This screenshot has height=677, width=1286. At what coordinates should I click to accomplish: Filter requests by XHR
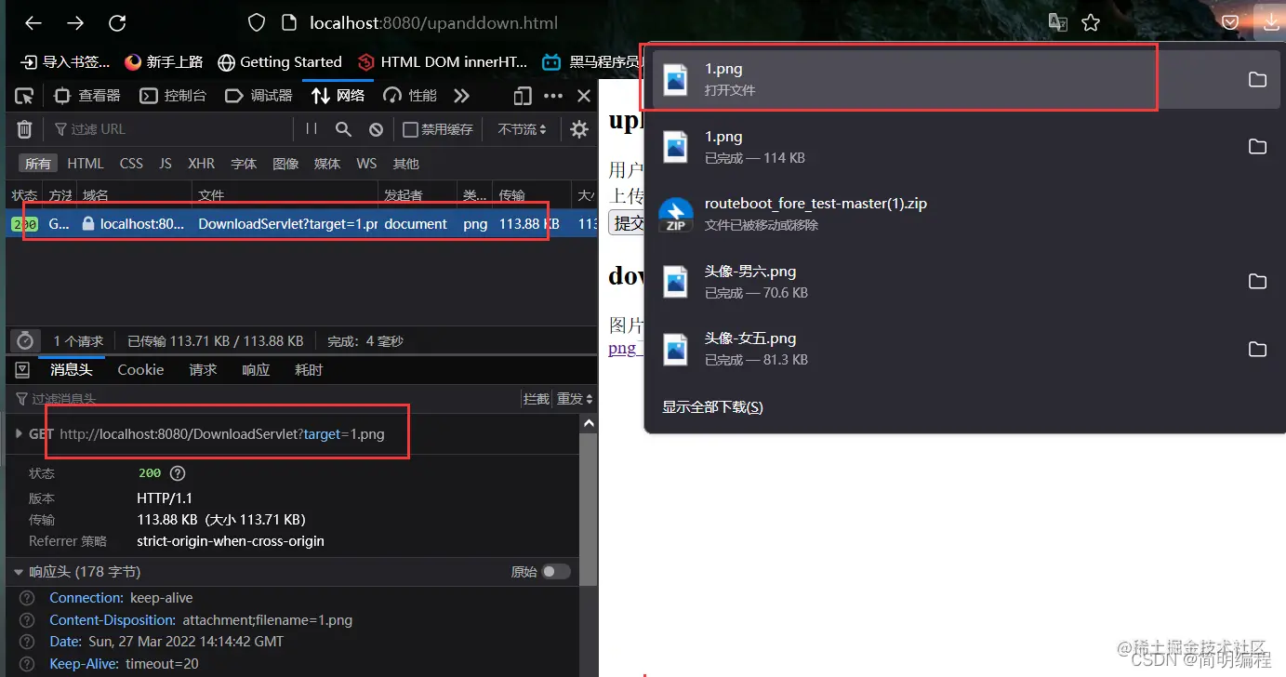point(201,164)
